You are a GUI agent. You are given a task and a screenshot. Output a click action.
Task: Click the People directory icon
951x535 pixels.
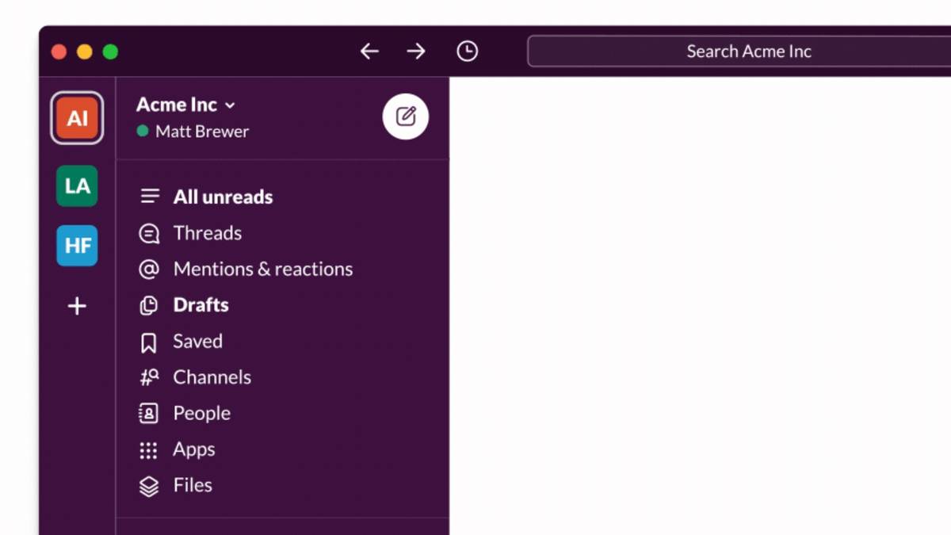(148, 414)
